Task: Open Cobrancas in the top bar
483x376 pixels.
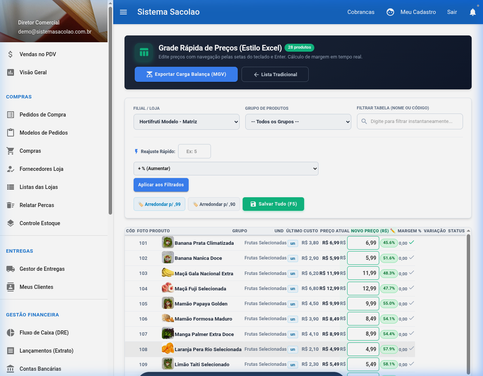Action: point(361,12)
